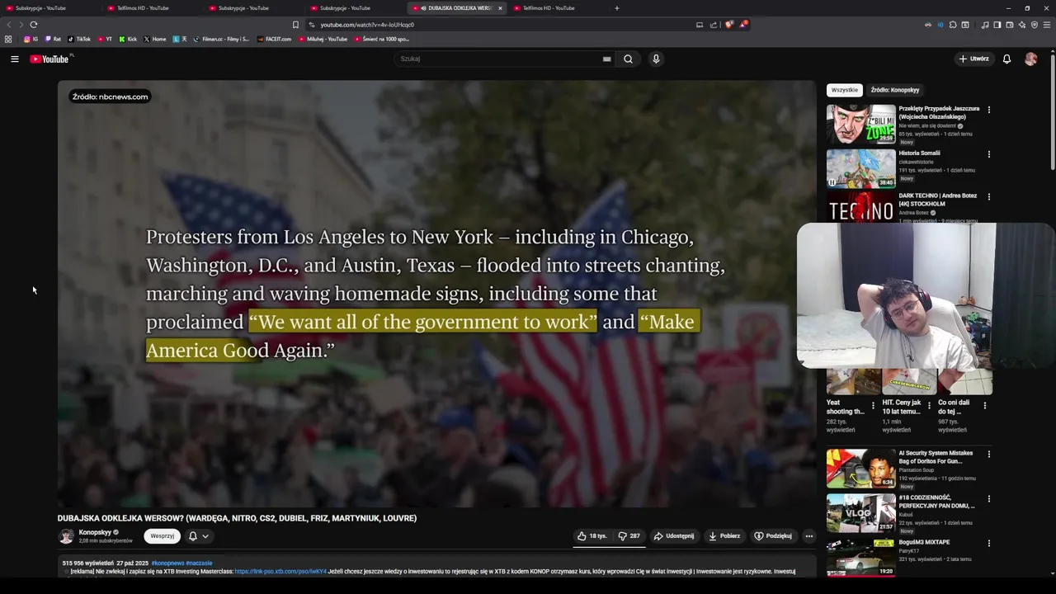
Task: Open the AI Security System Mistakes thumbnail
Action: pos(860,469)
